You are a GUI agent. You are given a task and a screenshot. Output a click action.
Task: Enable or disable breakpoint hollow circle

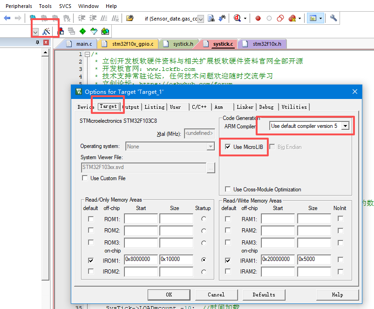coord(269,18)
